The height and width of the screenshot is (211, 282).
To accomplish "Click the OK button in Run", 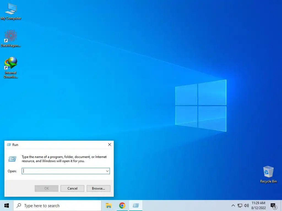I will click(46, 188).
